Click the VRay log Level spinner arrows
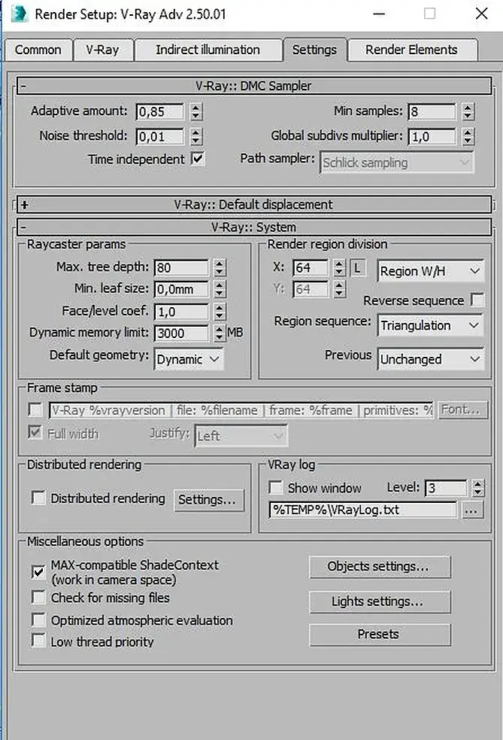The width and height of the screenshot is (503, 740). pyautogui.click(x=478, y=489)
